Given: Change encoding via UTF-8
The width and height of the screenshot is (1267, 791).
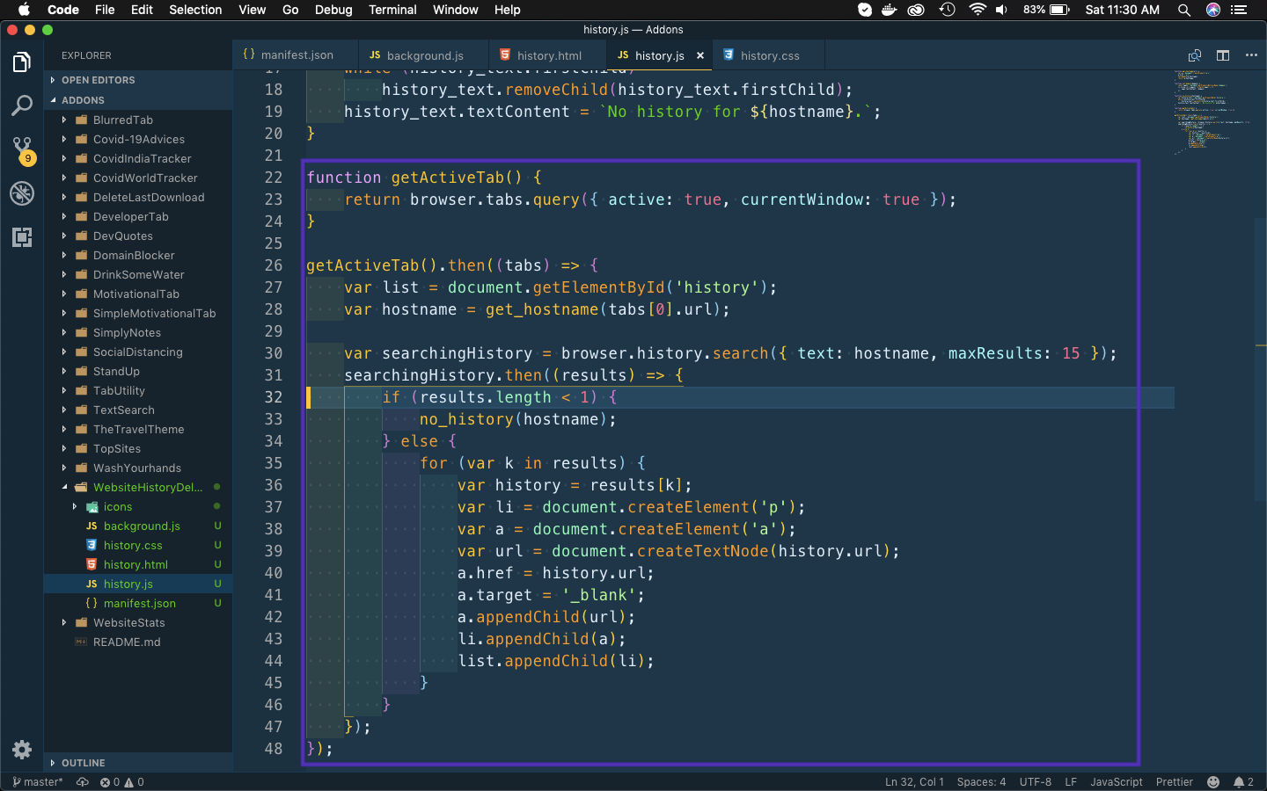Looking at the screenshot, I should [1036, 782].
